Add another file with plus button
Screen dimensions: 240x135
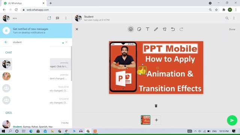pyautogui.click(x=156, y=120)
